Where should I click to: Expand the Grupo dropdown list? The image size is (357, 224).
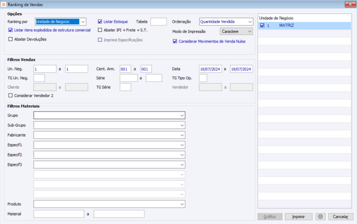pos(109,116)
